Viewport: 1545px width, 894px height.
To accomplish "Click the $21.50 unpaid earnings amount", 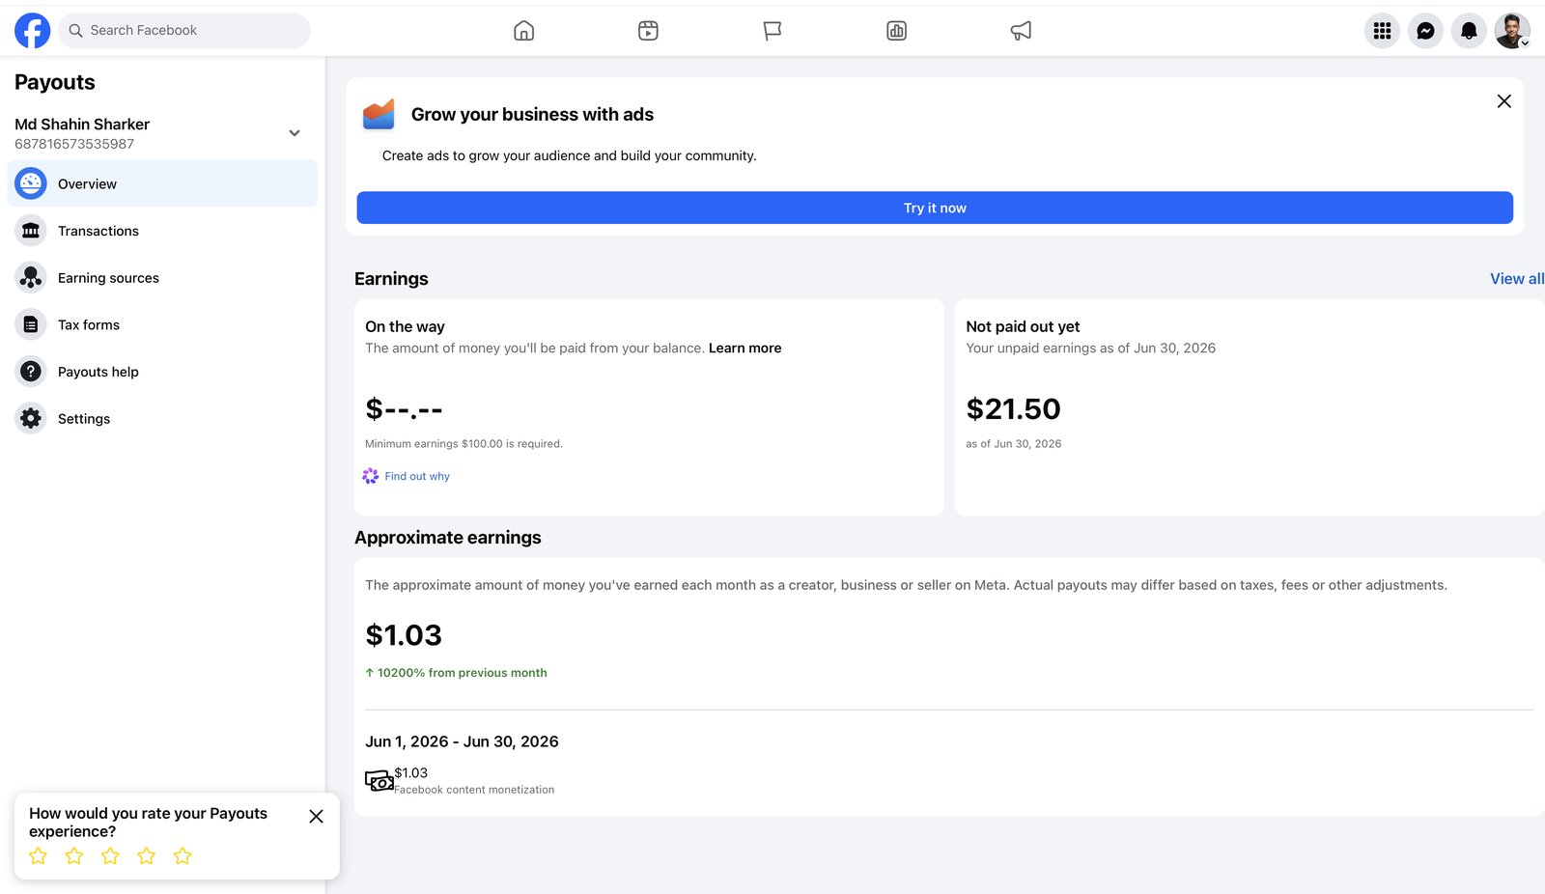I will (1013, 409).
